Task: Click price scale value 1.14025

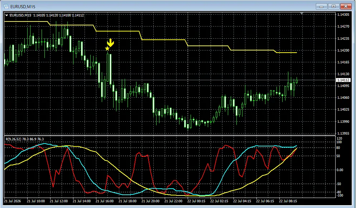Action: pos(343,110)
